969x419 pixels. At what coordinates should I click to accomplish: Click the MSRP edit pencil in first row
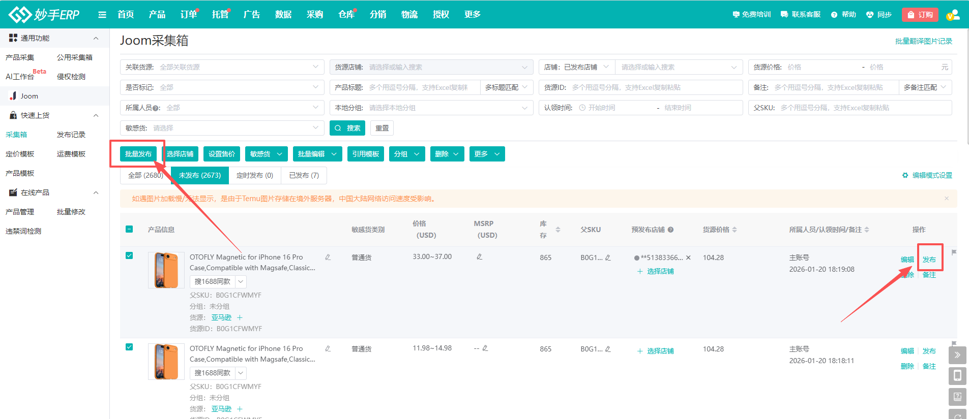click(479, 257)
